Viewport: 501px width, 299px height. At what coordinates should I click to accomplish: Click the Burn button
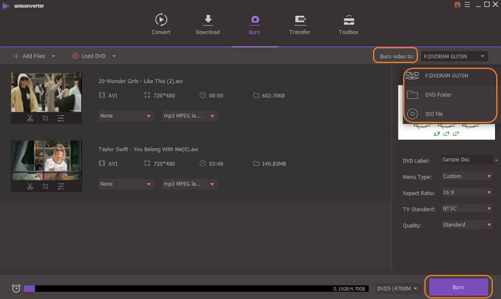458,287
